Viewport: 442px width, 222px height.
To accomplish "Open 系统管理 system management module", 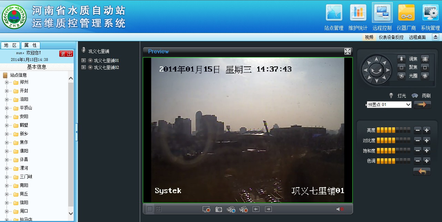I will (431, 17).
